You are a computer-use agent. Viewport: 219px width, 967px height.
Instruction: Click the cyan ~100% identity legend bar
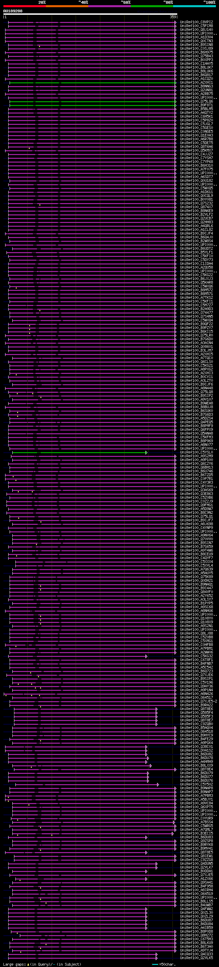(x=194, y=6)
